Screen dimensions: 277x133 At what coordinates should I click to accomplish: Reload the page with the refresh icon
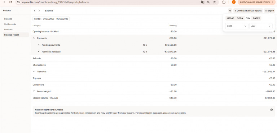[x=10, y=2]
